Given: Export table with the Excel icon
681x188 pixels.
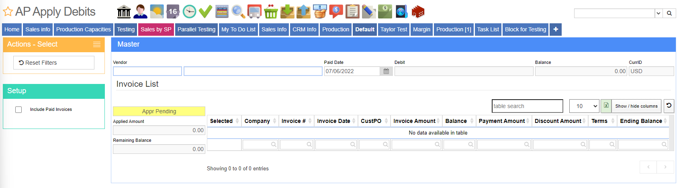Looking at the screenshot, I should tap(606, 106).
